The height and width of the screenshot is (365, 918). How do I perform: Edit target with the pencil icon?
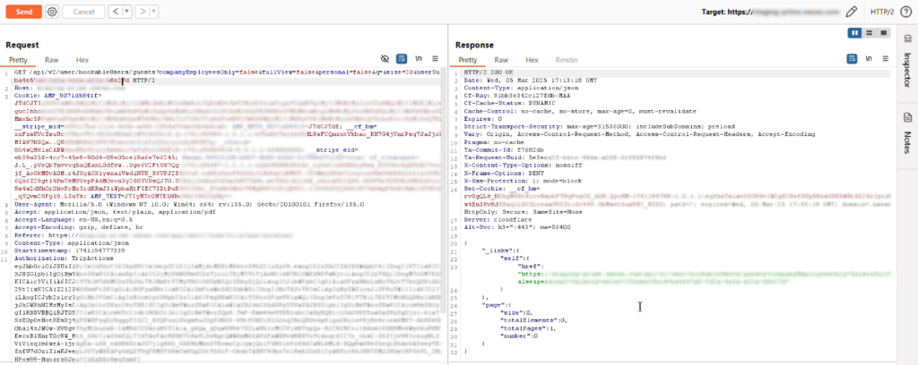click(852, 12)
